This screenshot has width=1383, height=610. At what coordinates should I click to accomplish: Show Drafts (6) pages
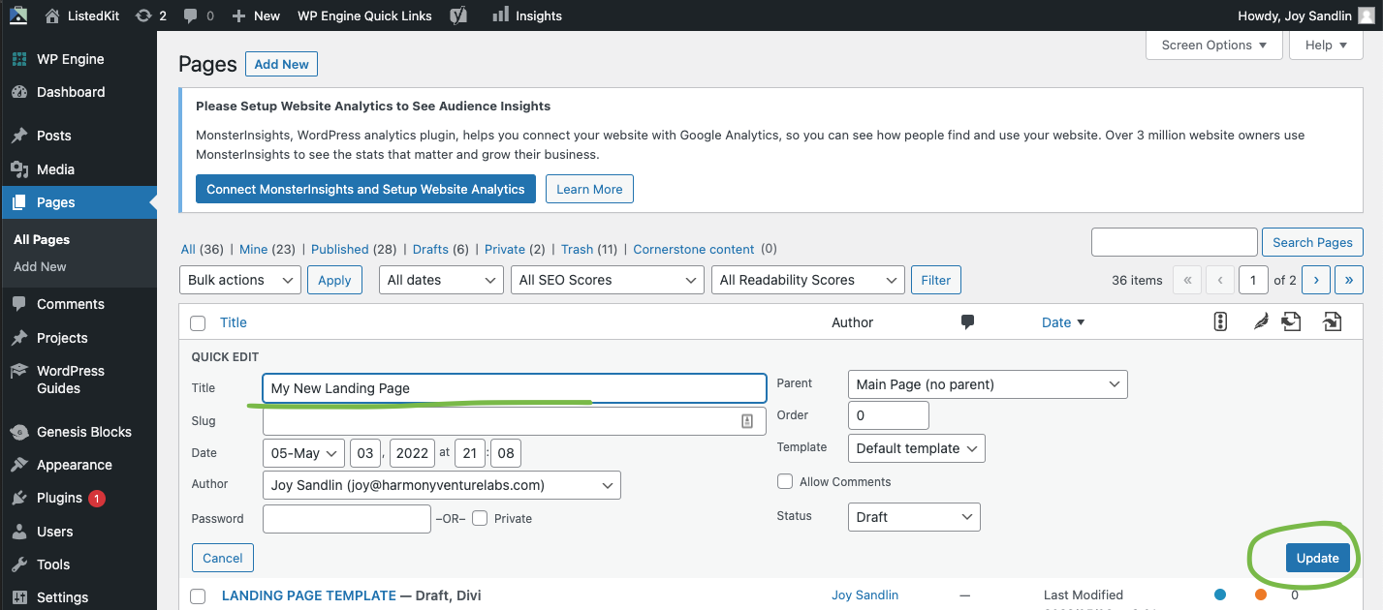(x=440, y=249)
